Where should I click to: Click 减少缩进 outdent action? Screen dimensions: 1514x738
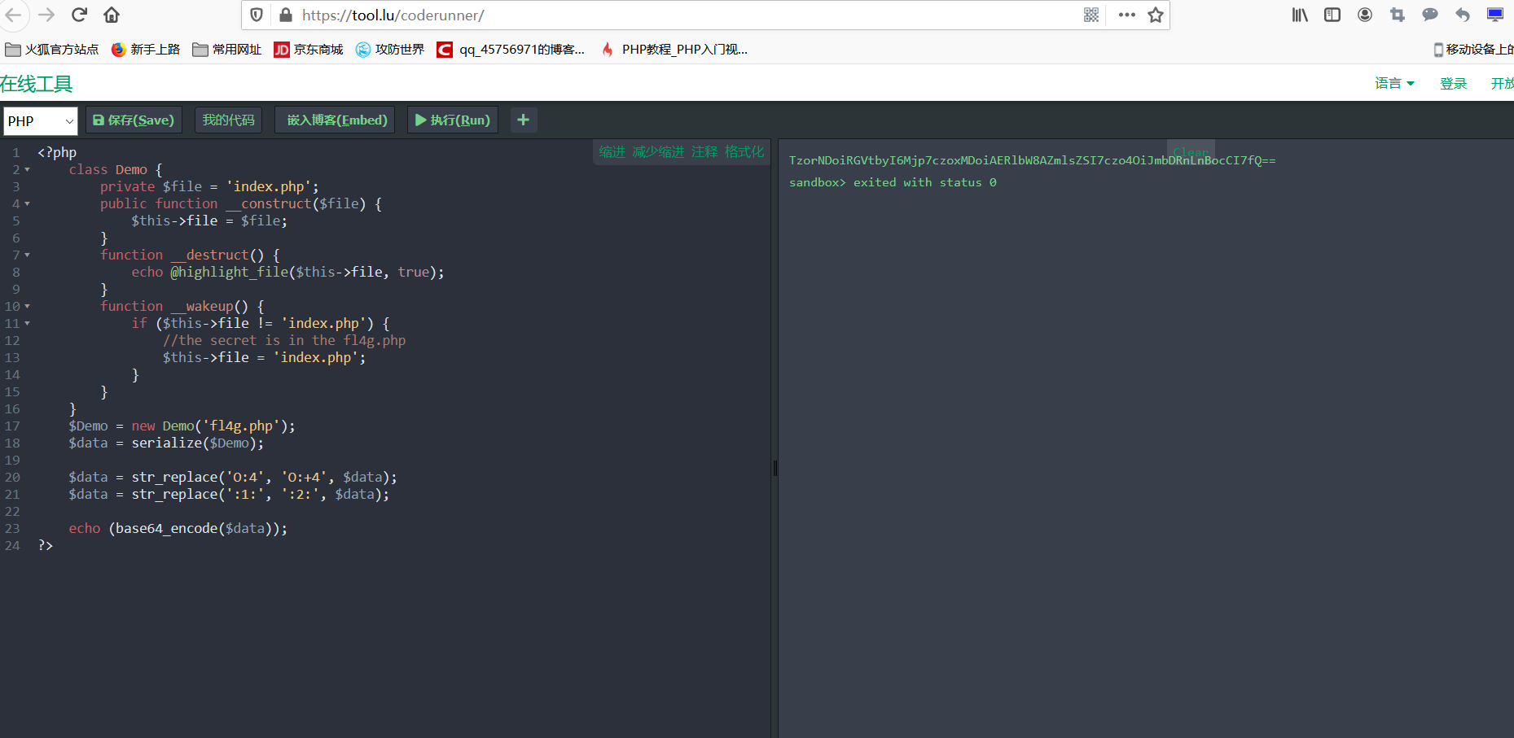658,151
